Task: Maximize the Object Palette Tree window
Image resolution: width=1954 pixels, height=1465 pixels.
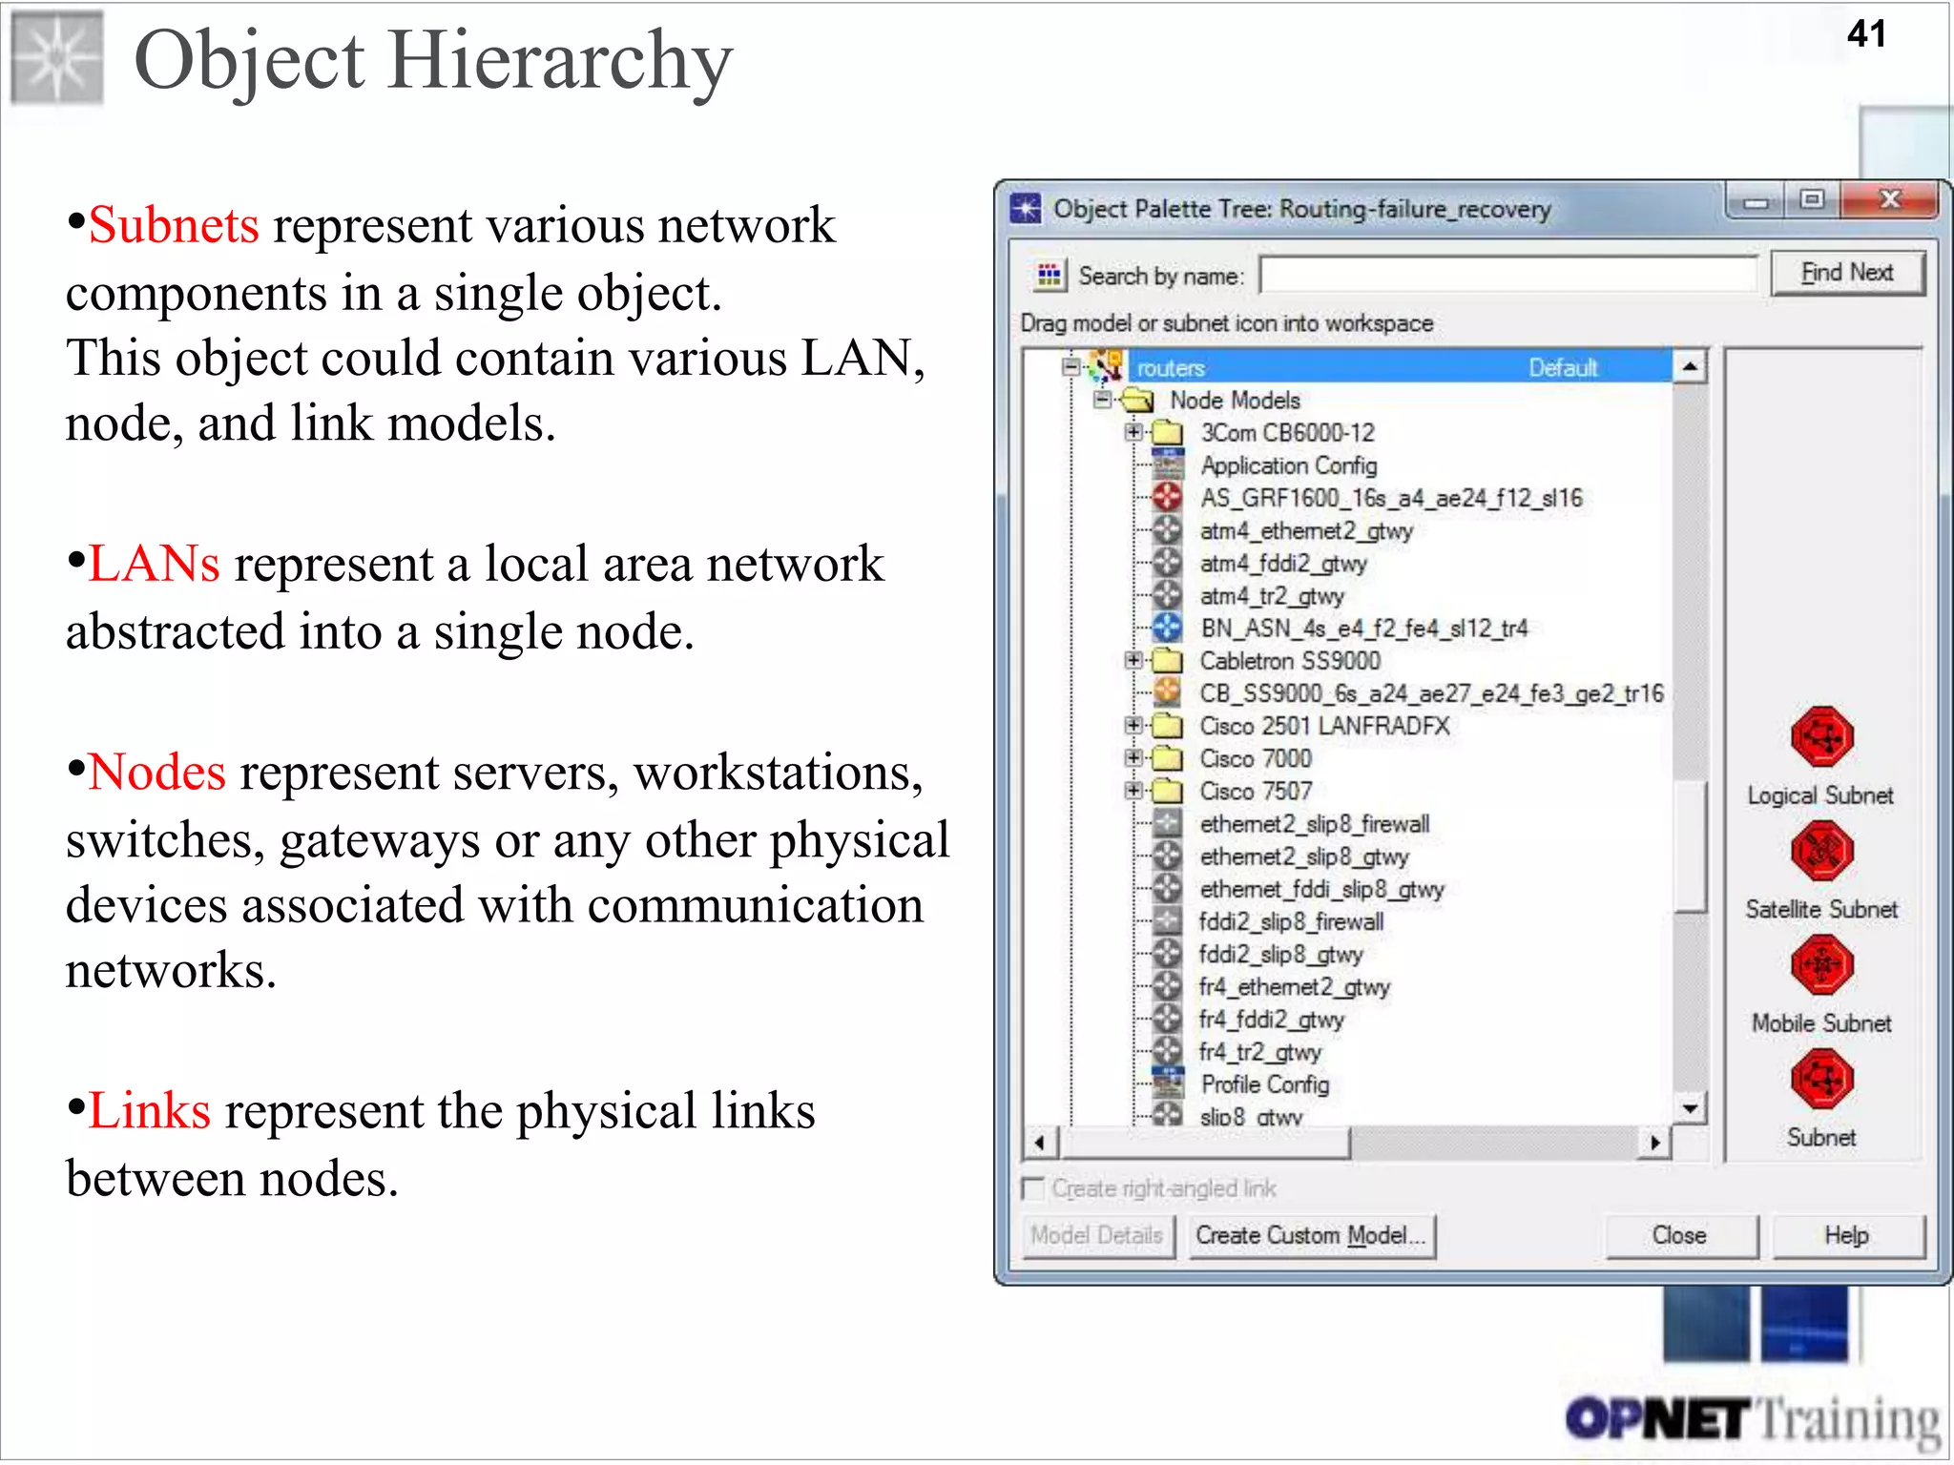Action: click(1812, 200)
